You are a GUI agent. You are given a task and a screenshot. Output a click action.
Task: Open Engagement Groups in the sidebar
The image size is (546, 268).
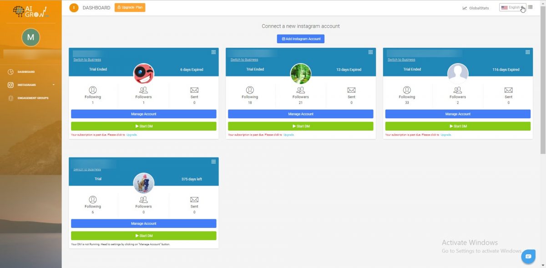32,98
